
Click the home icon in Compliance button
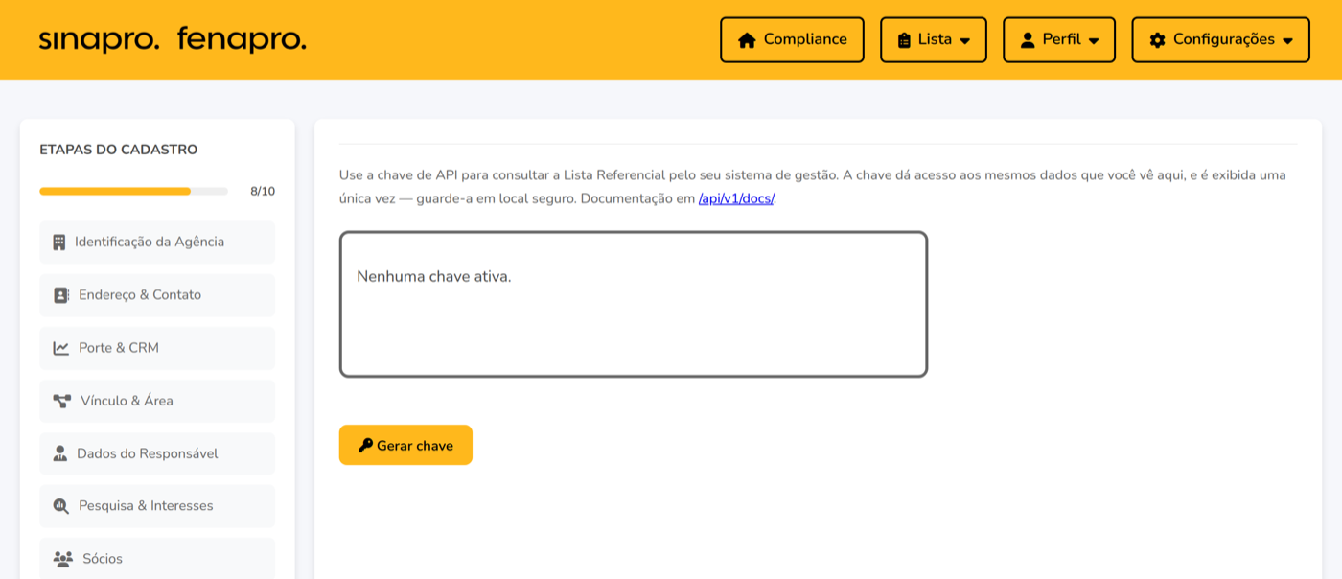click(x=747, y=40)
